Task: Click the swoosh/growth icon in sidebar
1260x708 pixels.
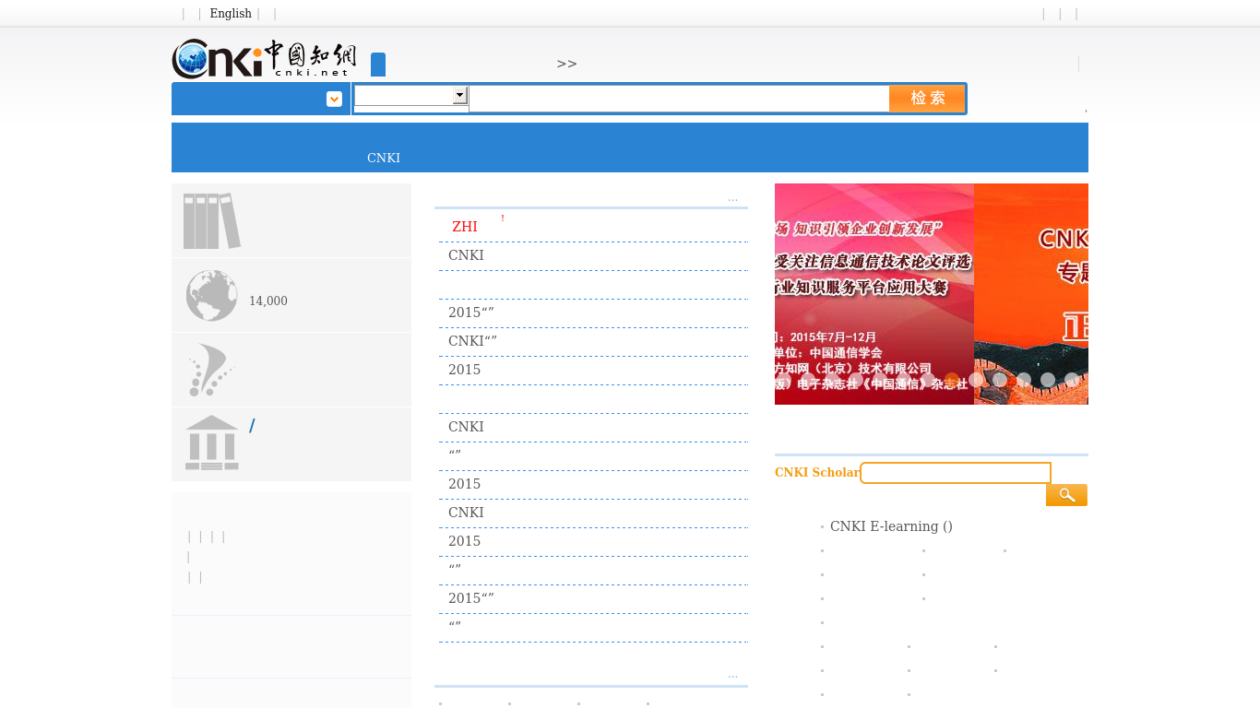Action: pos(209,369)
